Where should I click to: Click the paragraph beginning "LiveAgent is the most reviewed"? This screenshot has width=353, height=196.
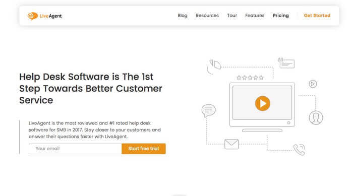[x=95, y=130]
